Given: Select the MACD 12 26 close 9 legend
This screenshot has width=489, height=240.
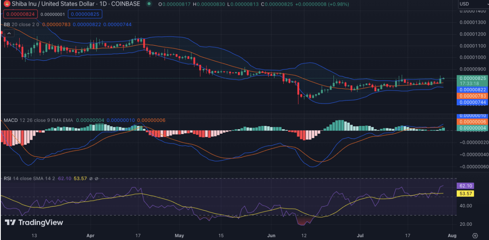Looking at the screenshot, I should tap(38, 120).
